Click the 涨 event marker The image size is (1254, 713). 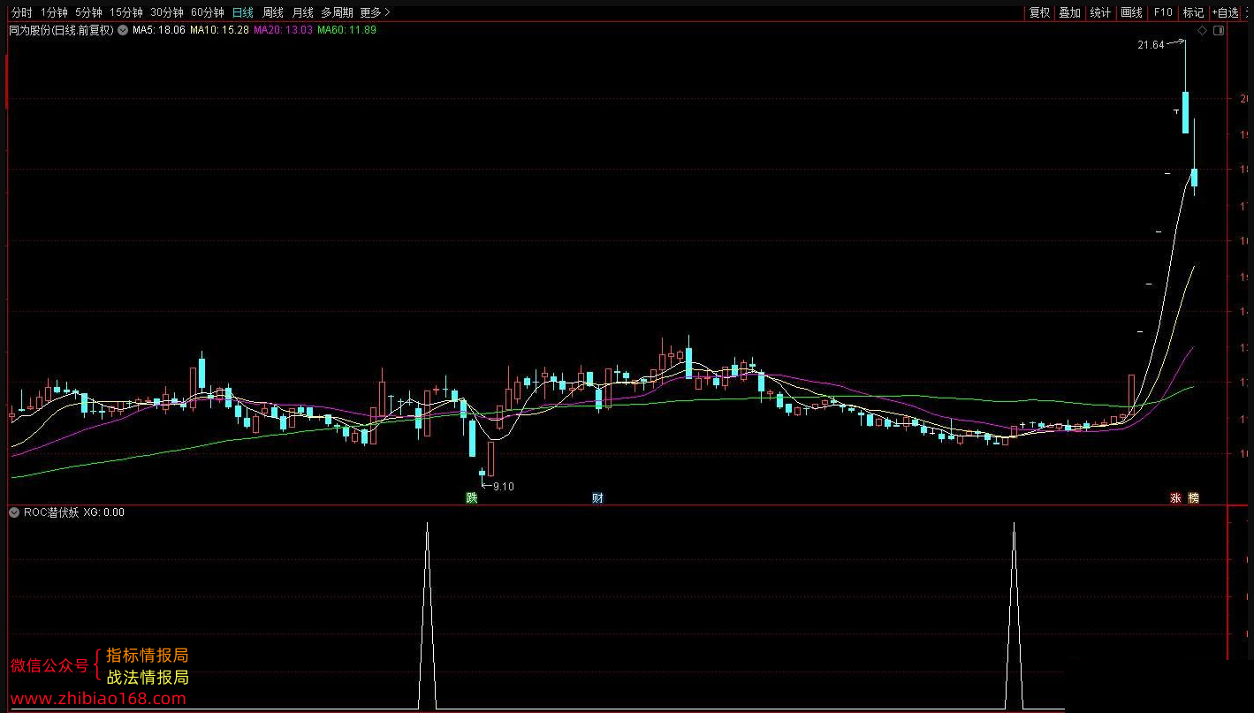(x=1176, y=498)
